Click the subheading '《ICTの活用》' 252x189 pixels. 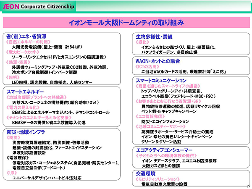147,66
